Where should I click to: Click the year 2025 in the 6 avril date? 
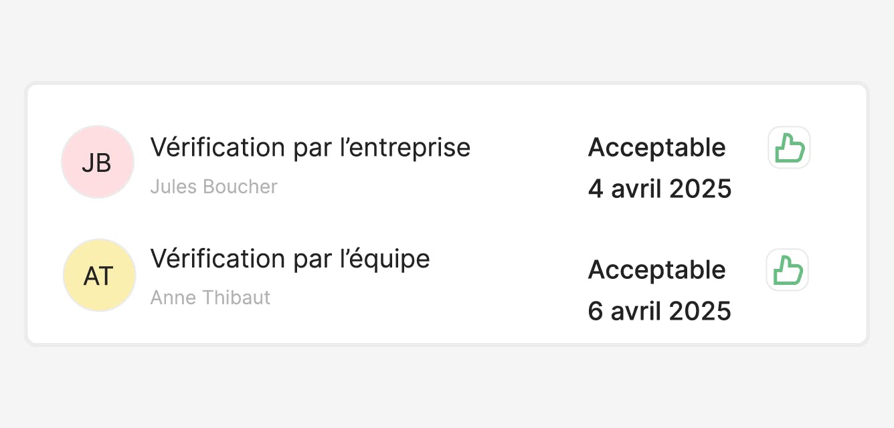click(x=700, y=312)
